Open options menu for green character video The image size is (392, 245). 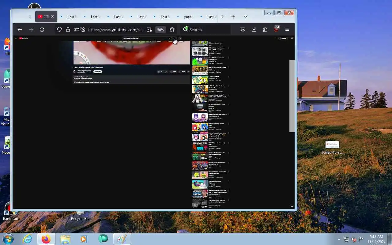(228, 58)
